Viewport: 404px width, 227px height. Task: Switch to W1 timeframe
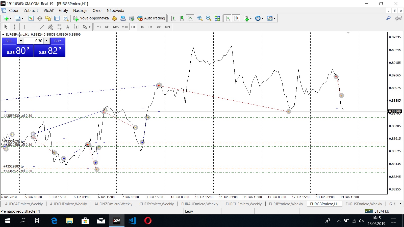click(159, 27)
